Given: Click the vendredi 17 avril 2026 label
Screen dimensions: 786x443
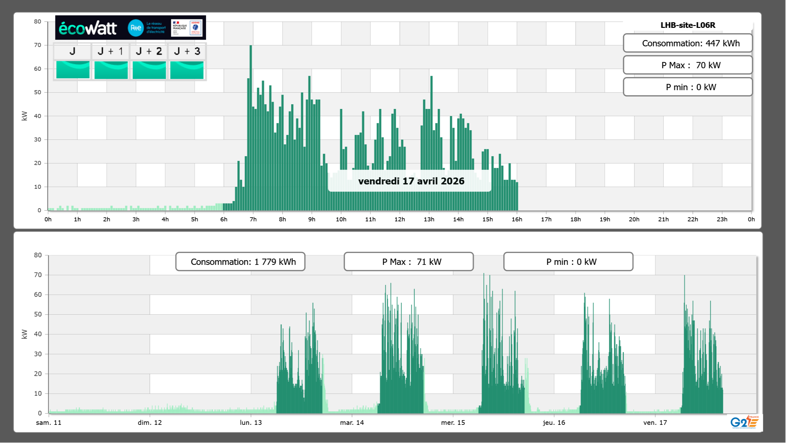Looking at the screenshot, I should pos(411,181).
